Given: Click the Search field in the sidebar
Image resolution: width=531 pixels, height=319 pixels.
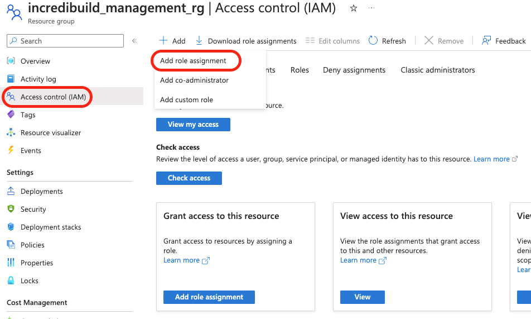Looking at the screenshot, I should pos(65,41).
